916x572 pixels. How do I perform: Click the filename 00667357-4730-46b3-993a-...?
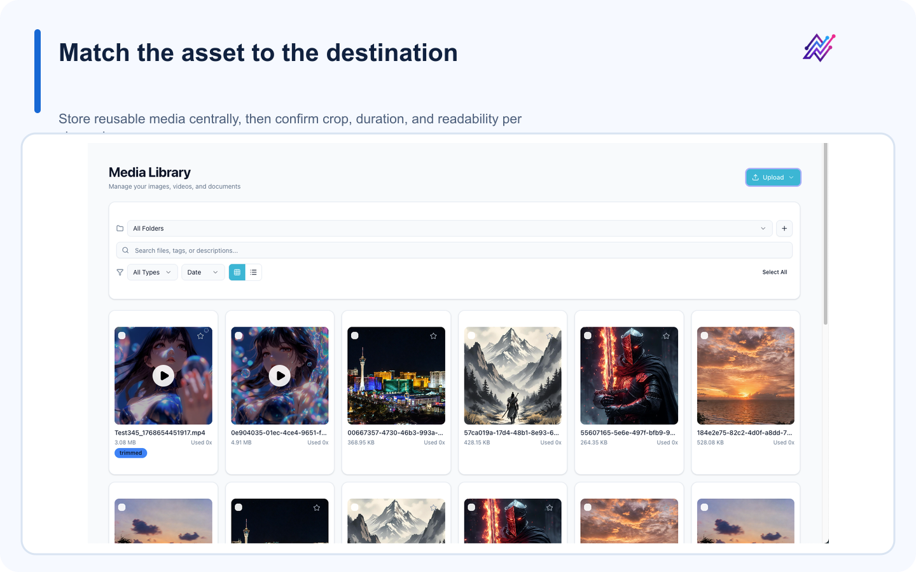[395, 433]
